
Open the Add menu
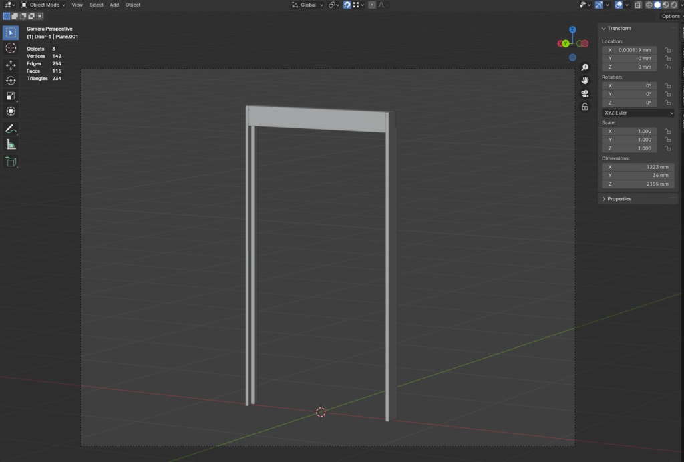[114, 5]
